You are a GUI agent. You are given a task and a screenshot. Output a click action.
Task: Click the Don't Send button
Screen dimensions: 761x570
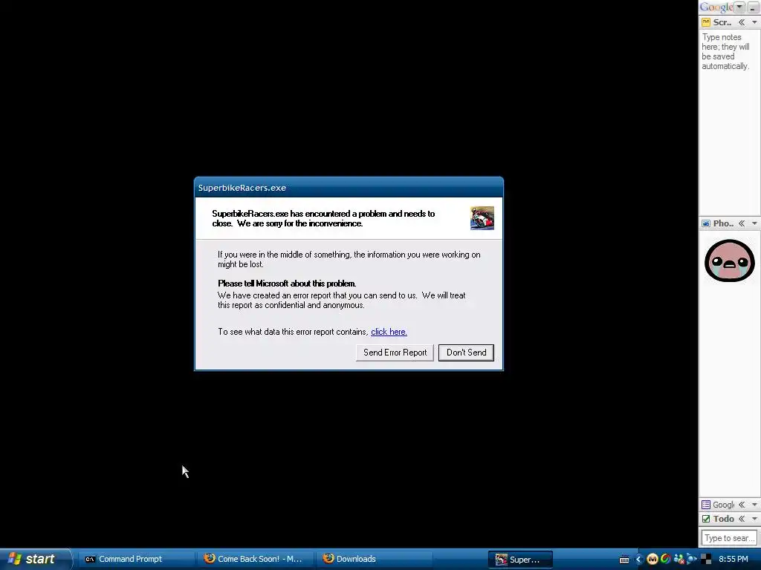pyautogui.click(x=466, y=353)
